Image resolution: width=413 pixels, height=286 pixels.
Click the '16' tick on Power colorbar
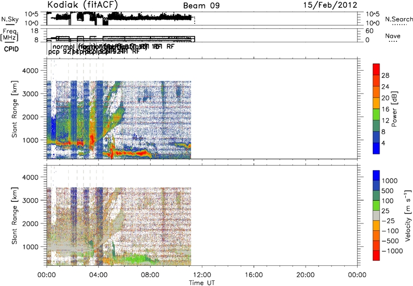(385, 109)
